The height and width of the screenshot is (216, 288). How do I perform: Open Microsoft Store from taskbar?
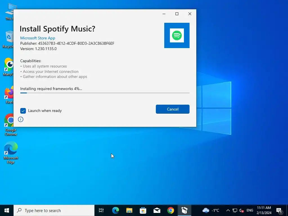tap(143, 210)
